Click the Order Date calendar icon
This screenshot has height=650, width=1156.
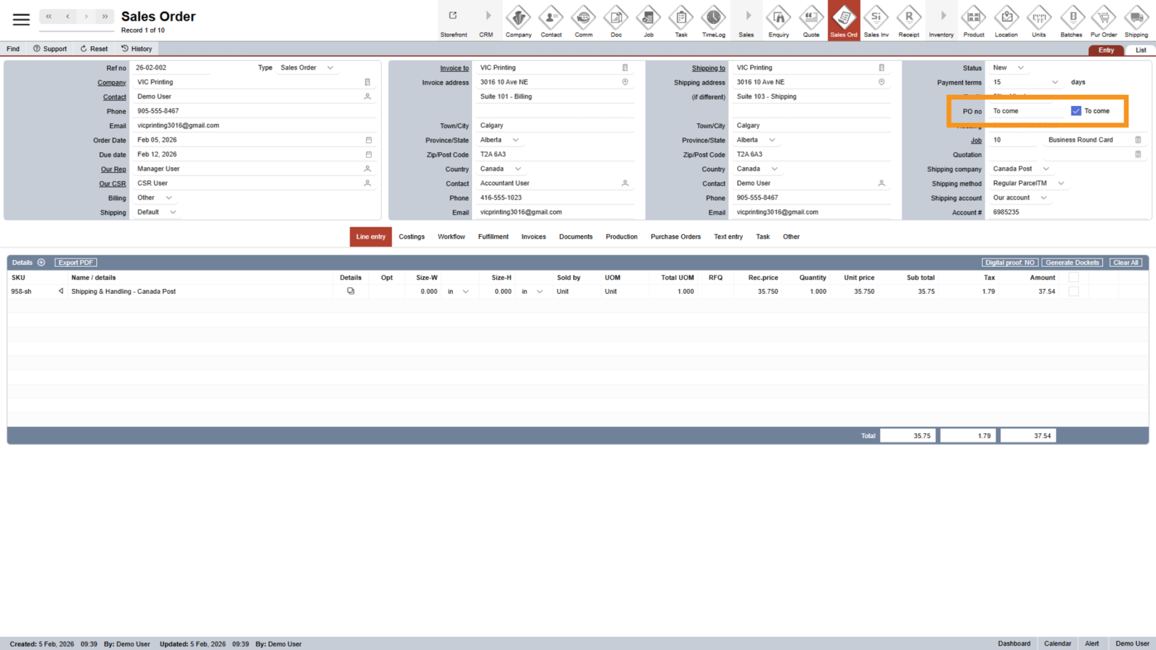[368, 140]
